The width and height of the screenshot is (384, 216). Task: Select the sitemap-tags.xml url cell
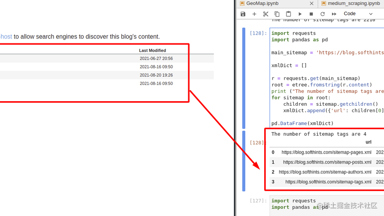click(328, 182)
